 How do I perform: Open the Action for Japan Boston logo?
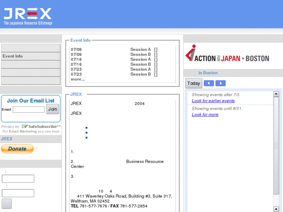click(x=227, y=53)
